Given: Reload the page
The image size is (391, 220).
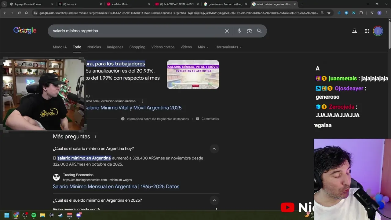Looking at the screenshot, I should click(19, 13).
